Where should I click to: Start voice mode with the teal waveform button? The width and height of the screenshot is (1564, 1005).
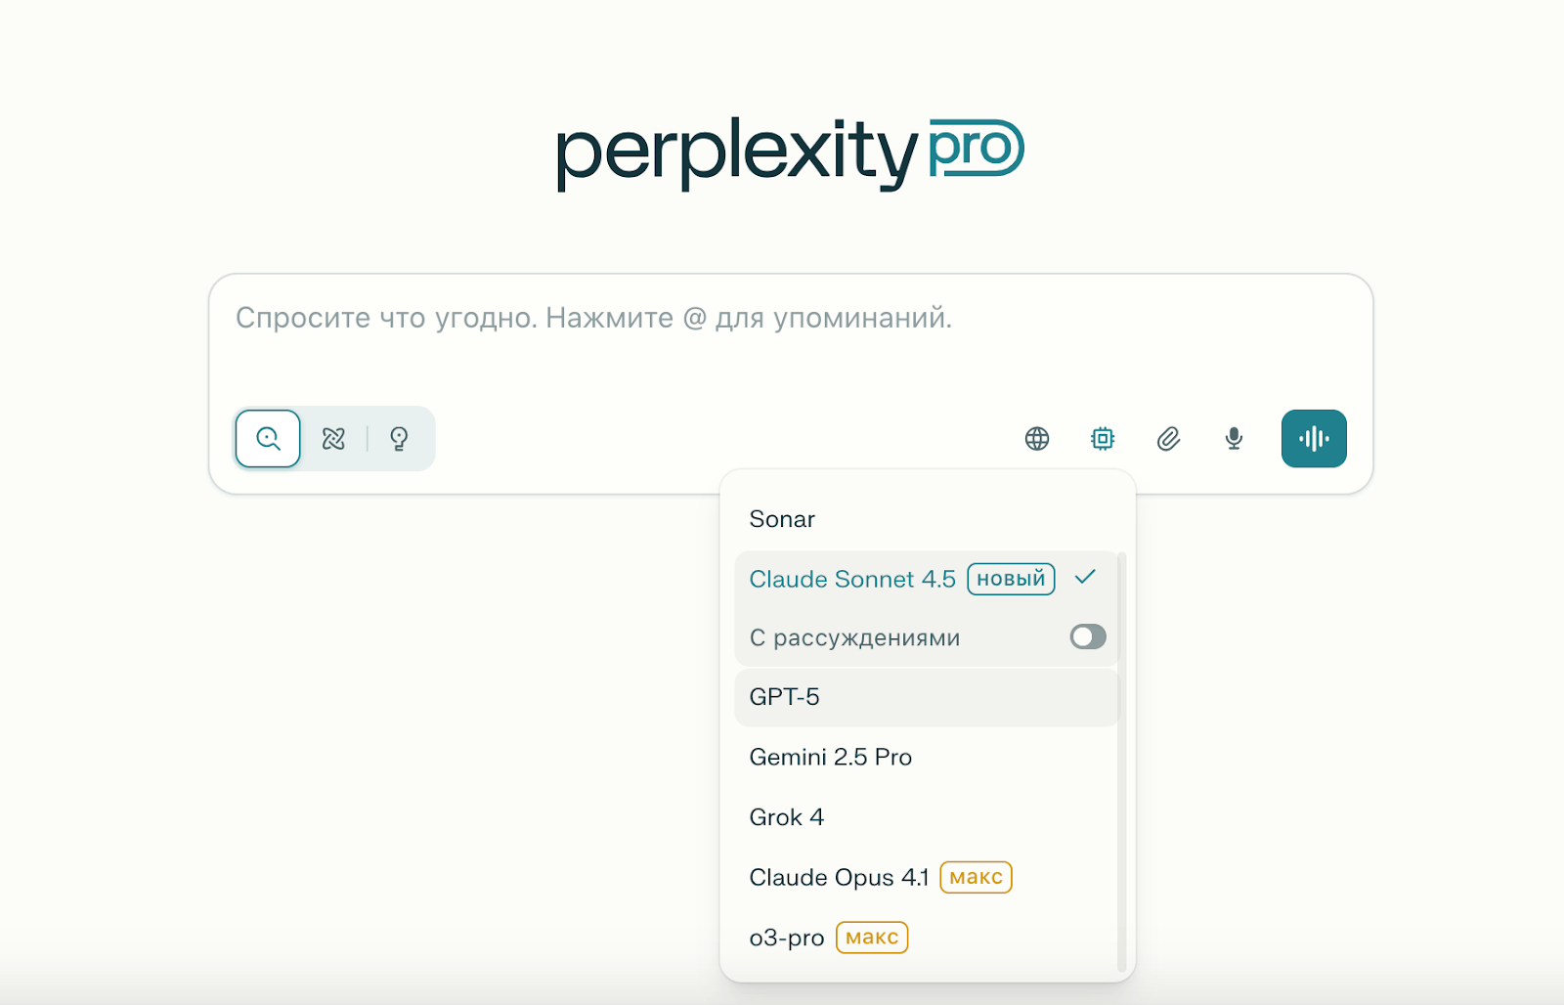[x=1313, y=438]
